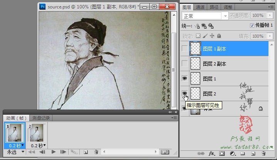Toggle lock all padlock icon
Screen dimensions: 277x160
pyautogui.click(x=219, y=36)
